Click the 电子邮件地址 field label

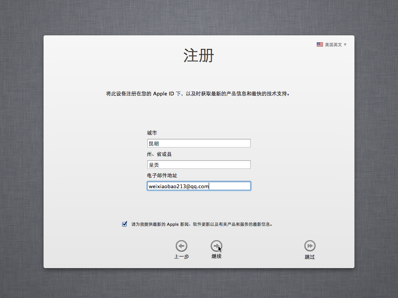(x=162, y=176)
